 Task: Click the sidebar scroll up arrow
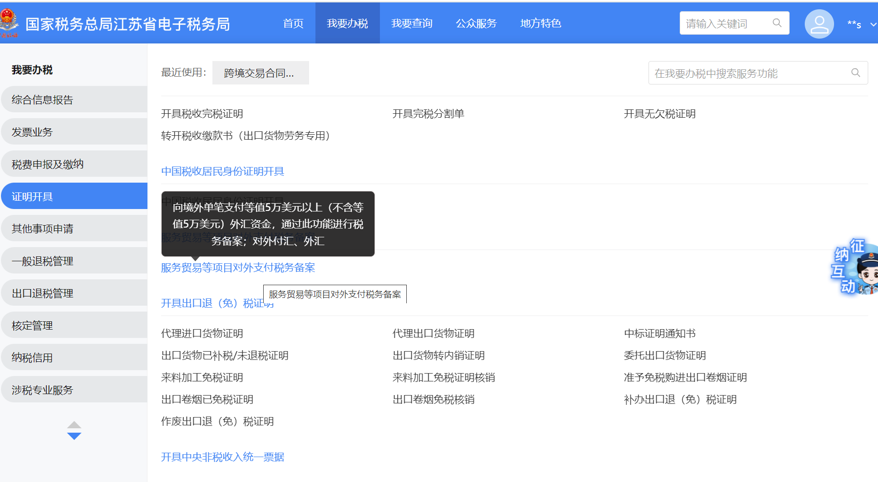[x=74, y=424]
